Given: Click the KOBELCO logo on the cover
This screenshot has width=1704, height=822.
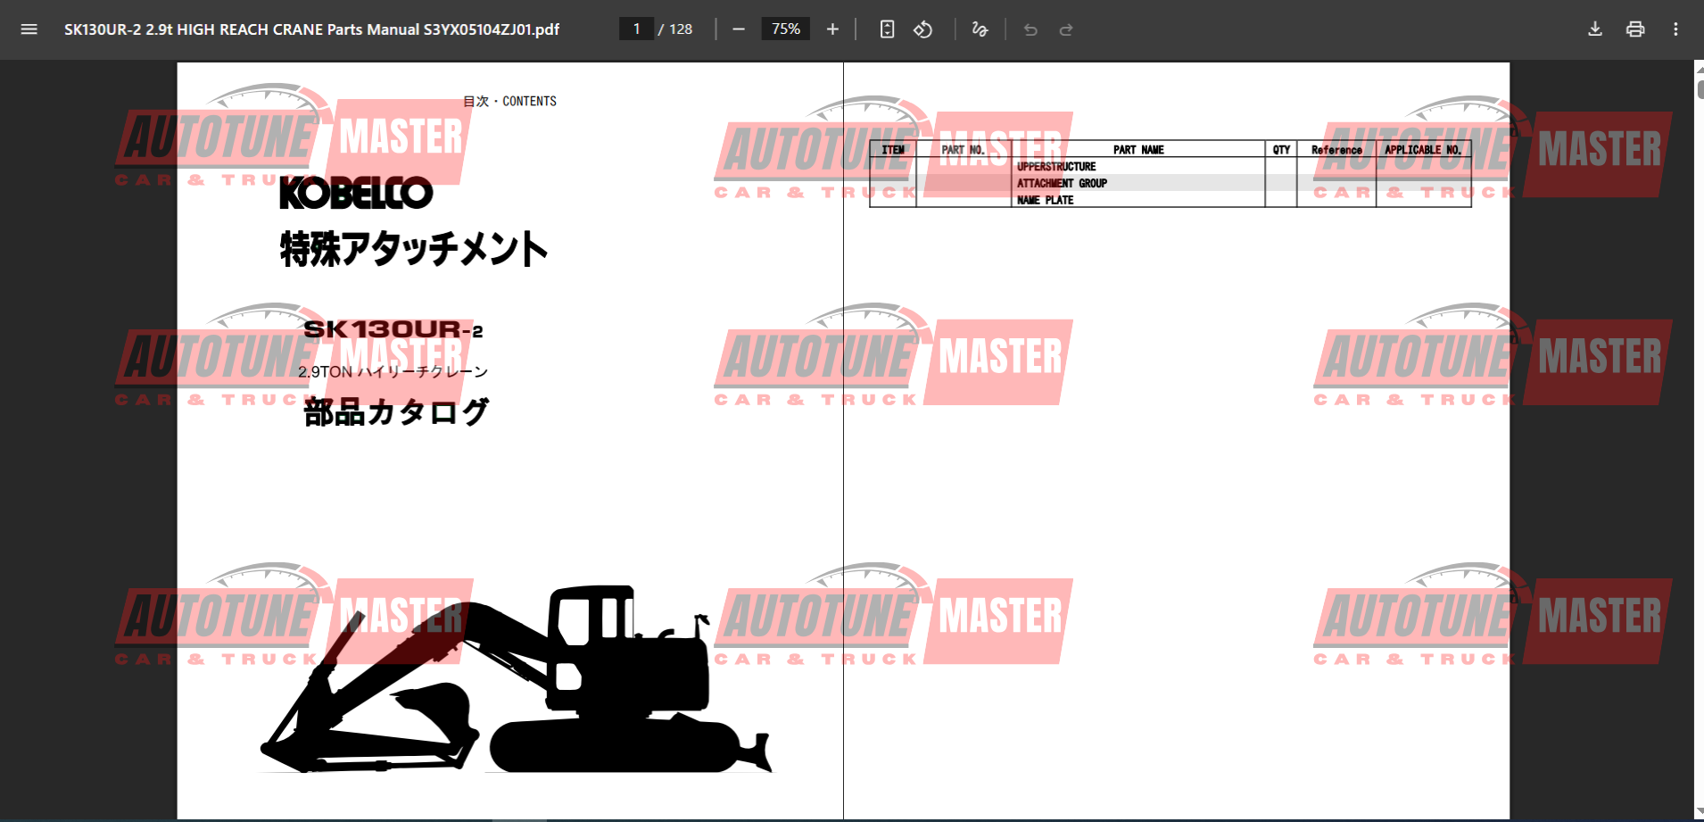Looking at the screenshot, I should [356, 193].
